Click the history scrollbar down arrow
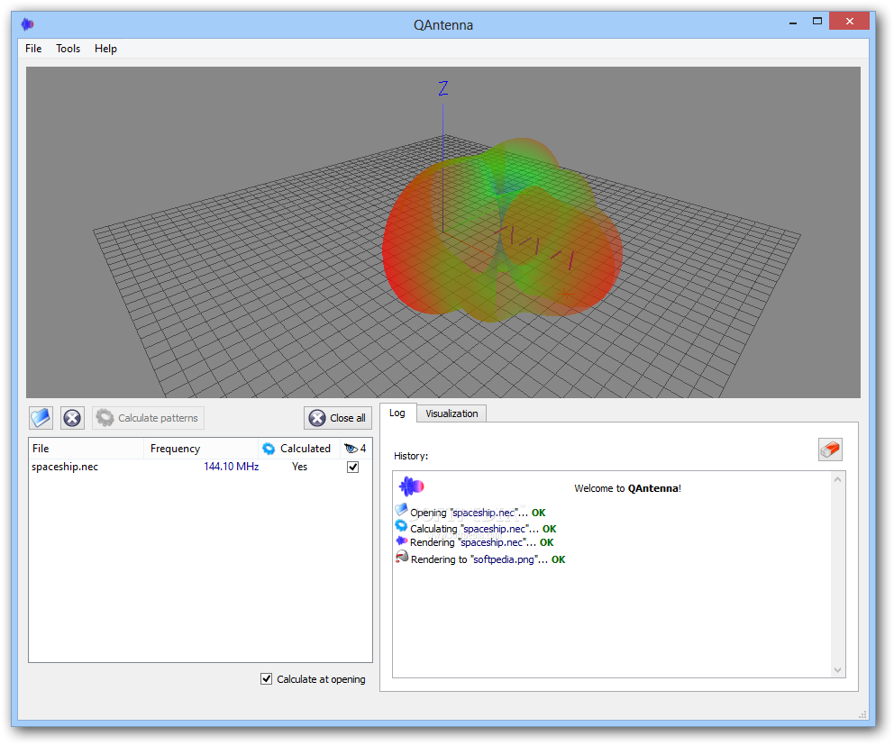The height and width of the screenshot is (745, 894). [x=837, y=669]
